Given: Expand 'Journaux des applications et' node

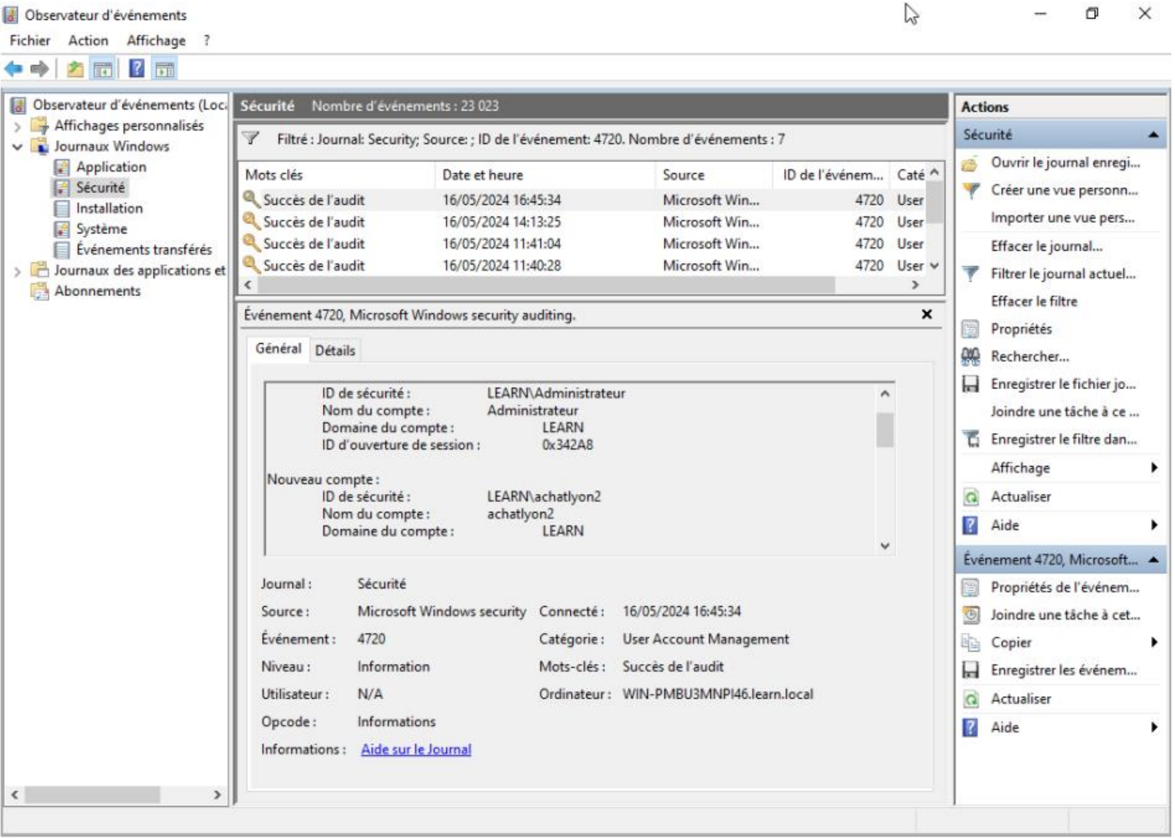Looking at the screenshot, I should click(17, 271).
